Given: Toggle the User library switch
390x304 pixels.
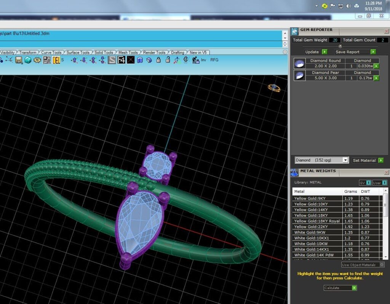Looking at the screenshot, I should click(x=380, y=183).
